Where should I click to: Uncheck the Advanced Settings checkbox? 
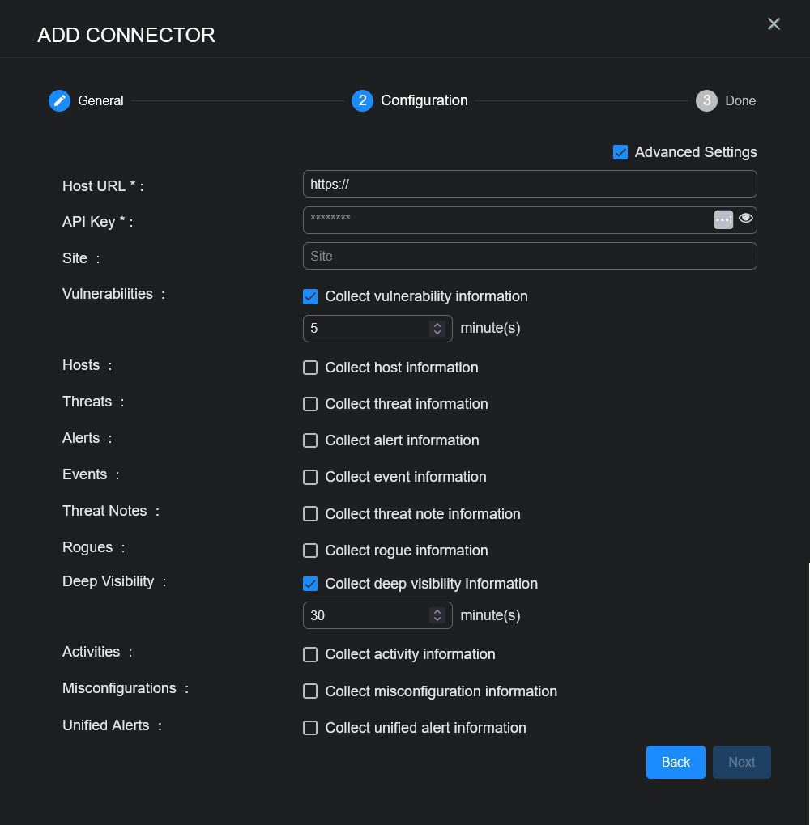coord(620,152)
